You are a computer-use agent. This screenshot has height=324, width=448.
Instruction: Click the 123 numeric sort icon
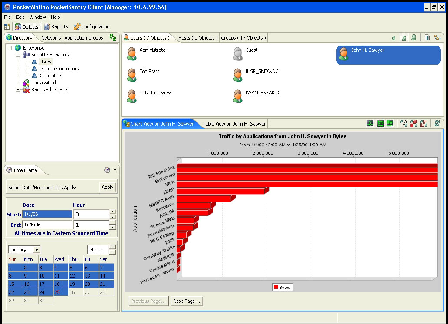(x=403, y=123)
